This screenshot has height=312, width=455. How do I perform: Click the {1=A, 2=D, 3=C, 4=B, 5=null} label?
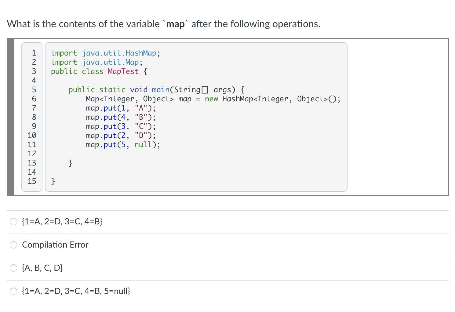point(75,291)
